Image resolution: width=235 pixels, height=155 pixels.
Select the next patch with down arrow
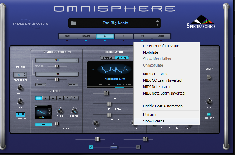click(158, 24)
